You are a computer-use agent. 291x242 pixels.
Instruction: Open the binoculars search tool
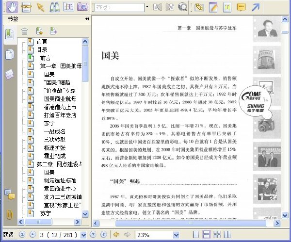(x=54, y=7)
